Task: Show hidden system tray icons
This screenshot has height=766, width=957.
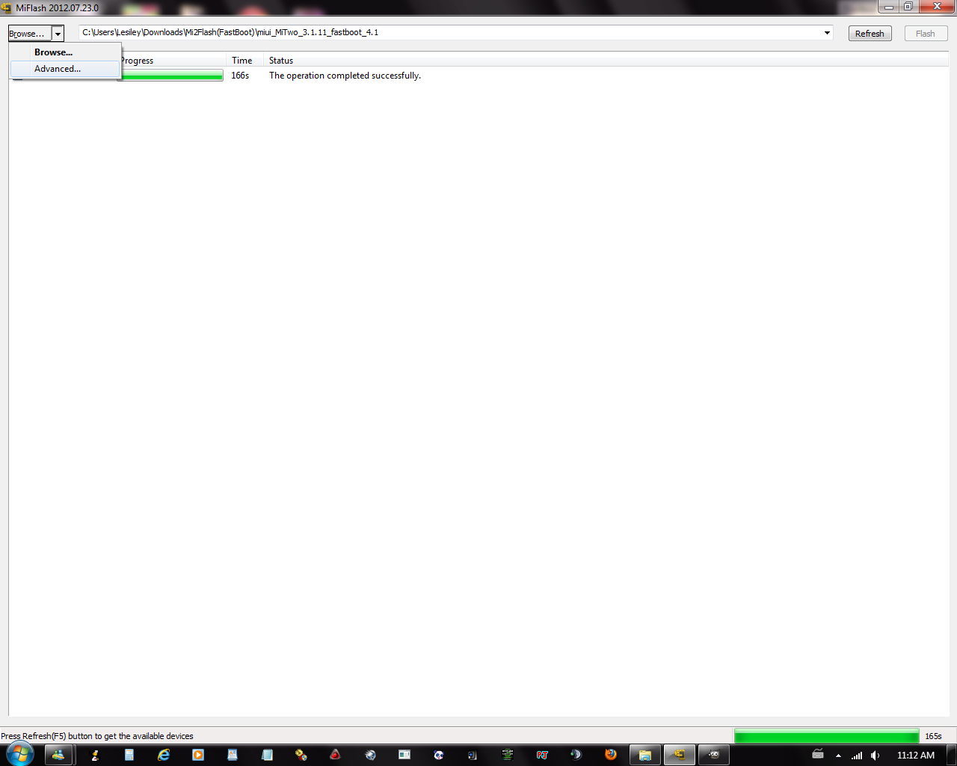Action: click(838, 756)
